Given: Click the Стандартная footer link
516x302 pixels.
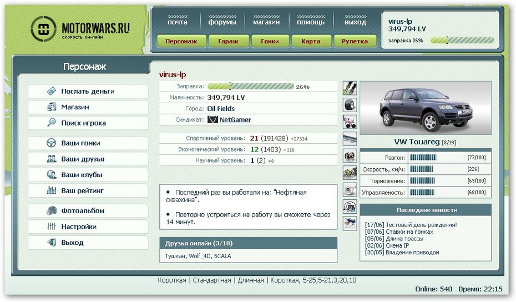Looking at the screenshot, I should coord(212,280).
